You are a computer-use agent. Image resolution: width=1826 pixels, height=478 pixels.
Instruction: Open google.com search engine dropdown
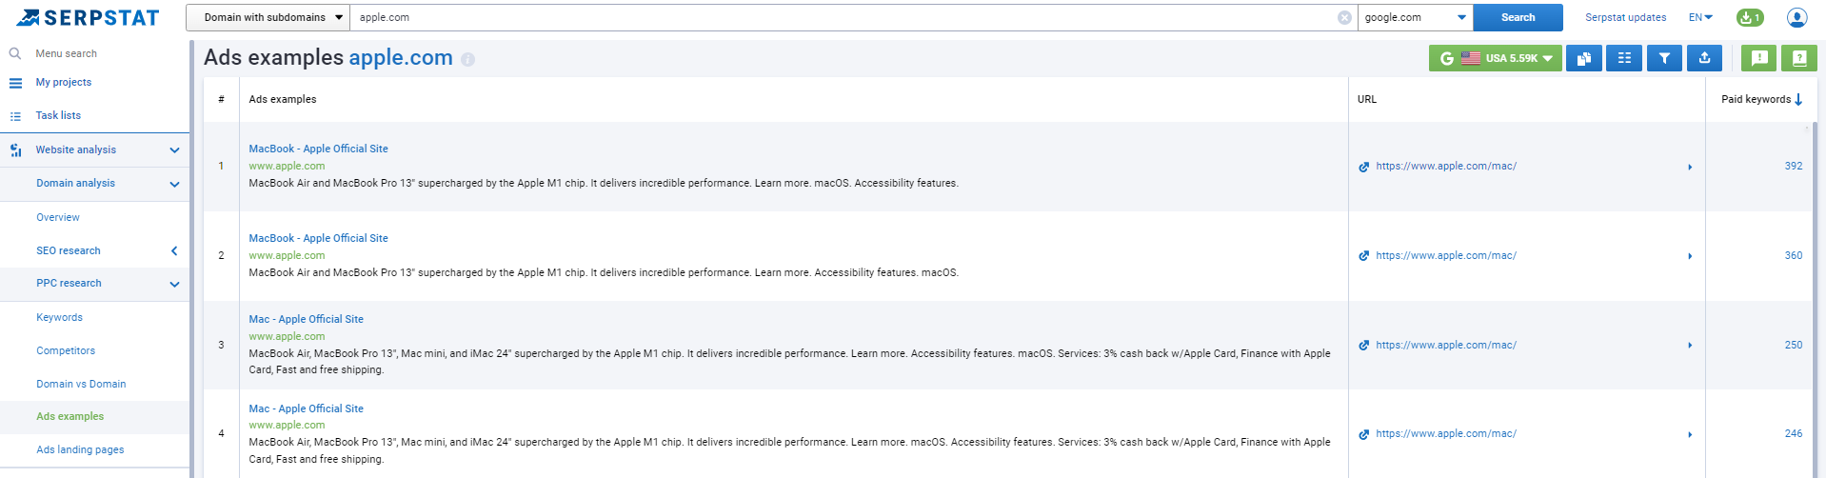(1415, 17)
